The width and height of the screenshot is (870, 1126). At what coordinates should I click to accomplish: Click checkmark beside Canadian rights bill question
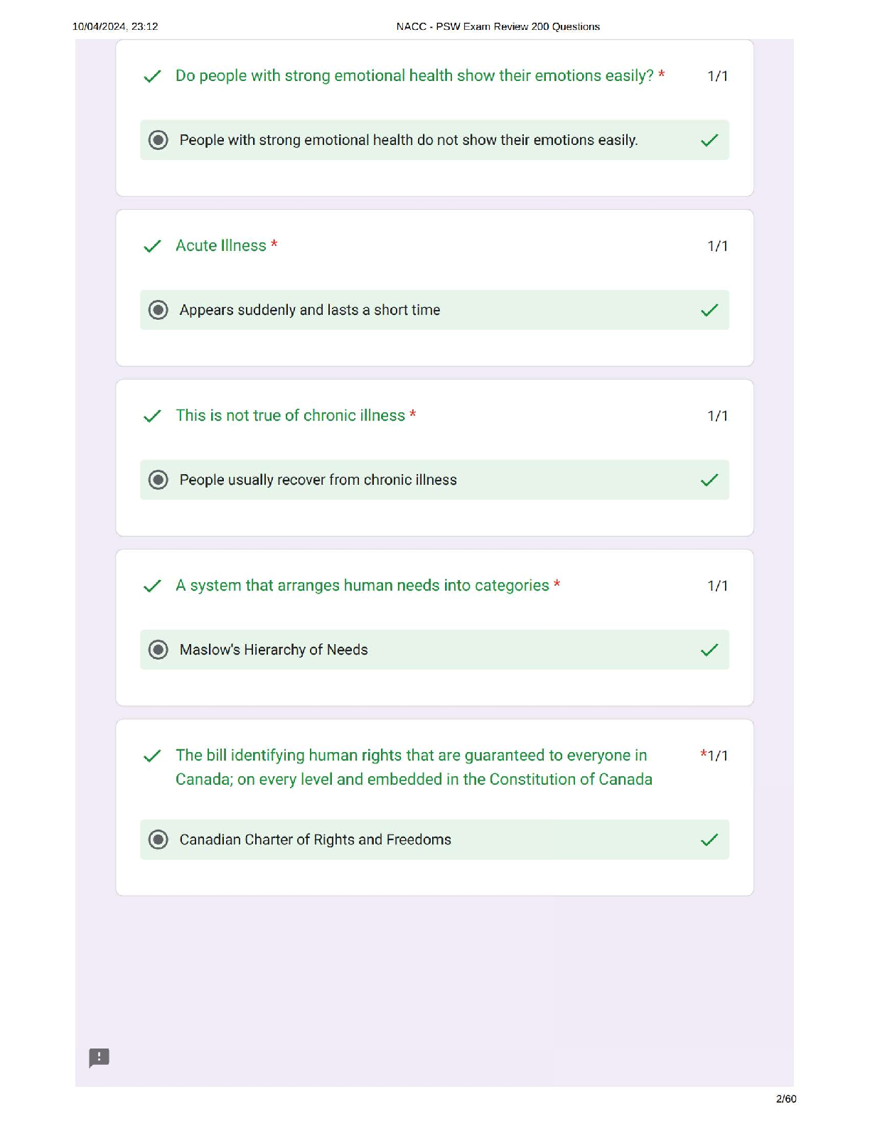point(152,756)
